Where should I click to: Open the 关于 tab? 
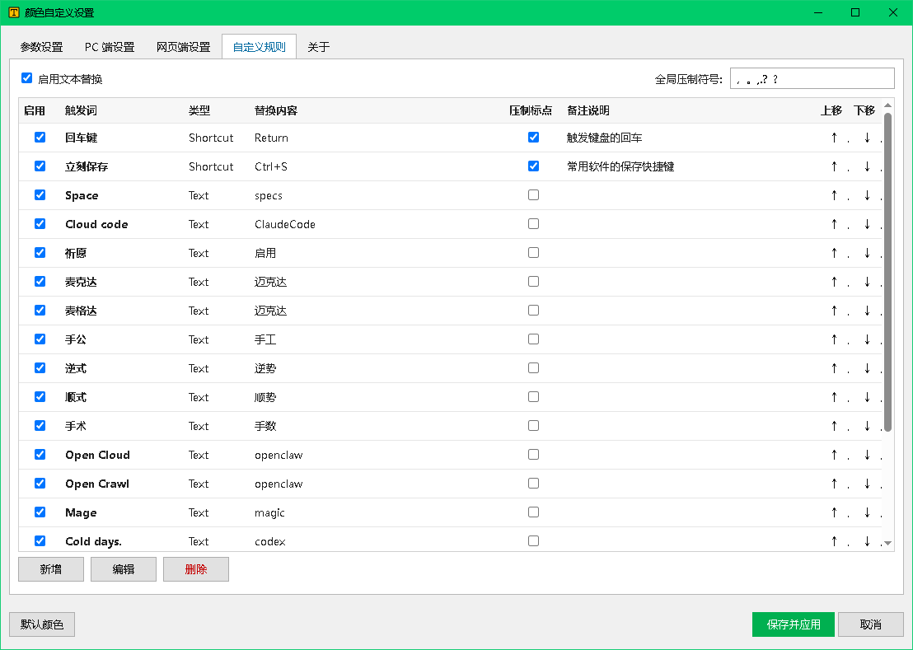point(319,47)
